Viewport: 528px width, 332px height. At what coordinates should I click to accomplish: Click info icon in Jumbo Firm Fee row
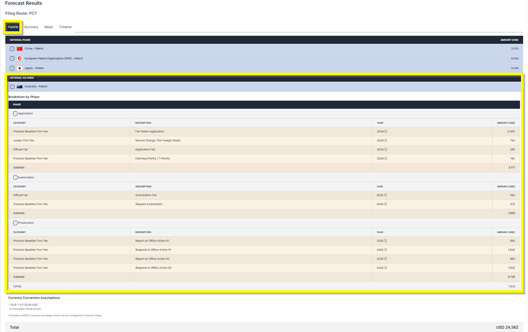[386, 140]
